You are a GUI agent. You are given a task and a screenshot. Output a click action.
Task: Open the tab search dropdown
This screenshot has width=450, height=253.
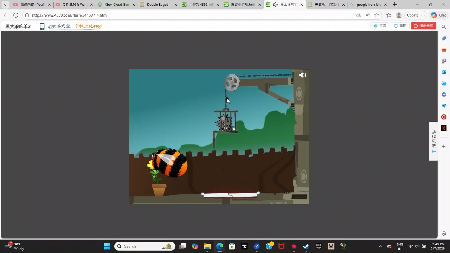[5, 5]
